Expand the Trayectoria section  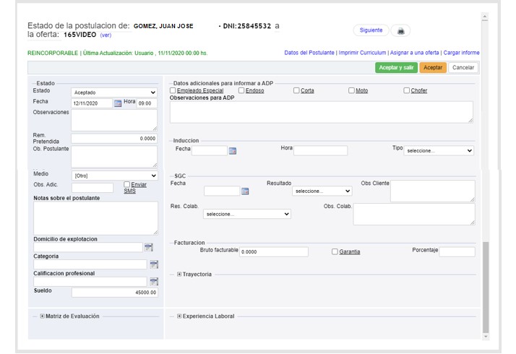(x=179, y=275)
